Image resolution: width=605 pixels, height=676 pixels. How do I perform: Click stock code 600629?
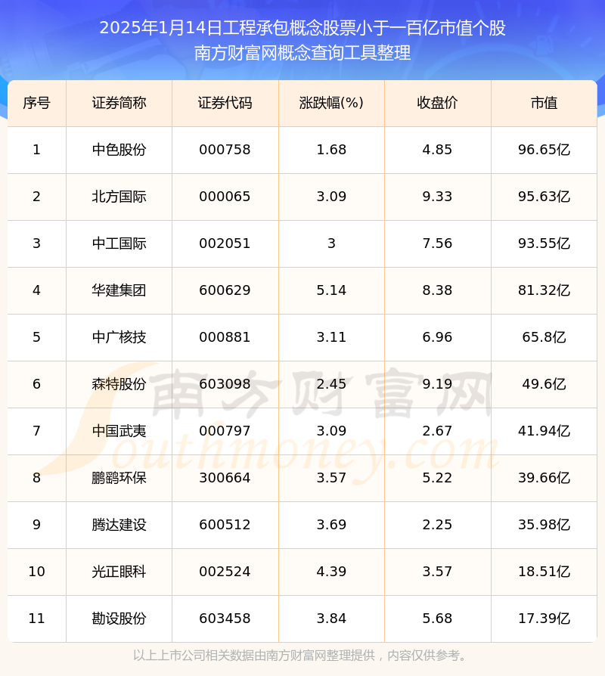click(x=225, y=290)
